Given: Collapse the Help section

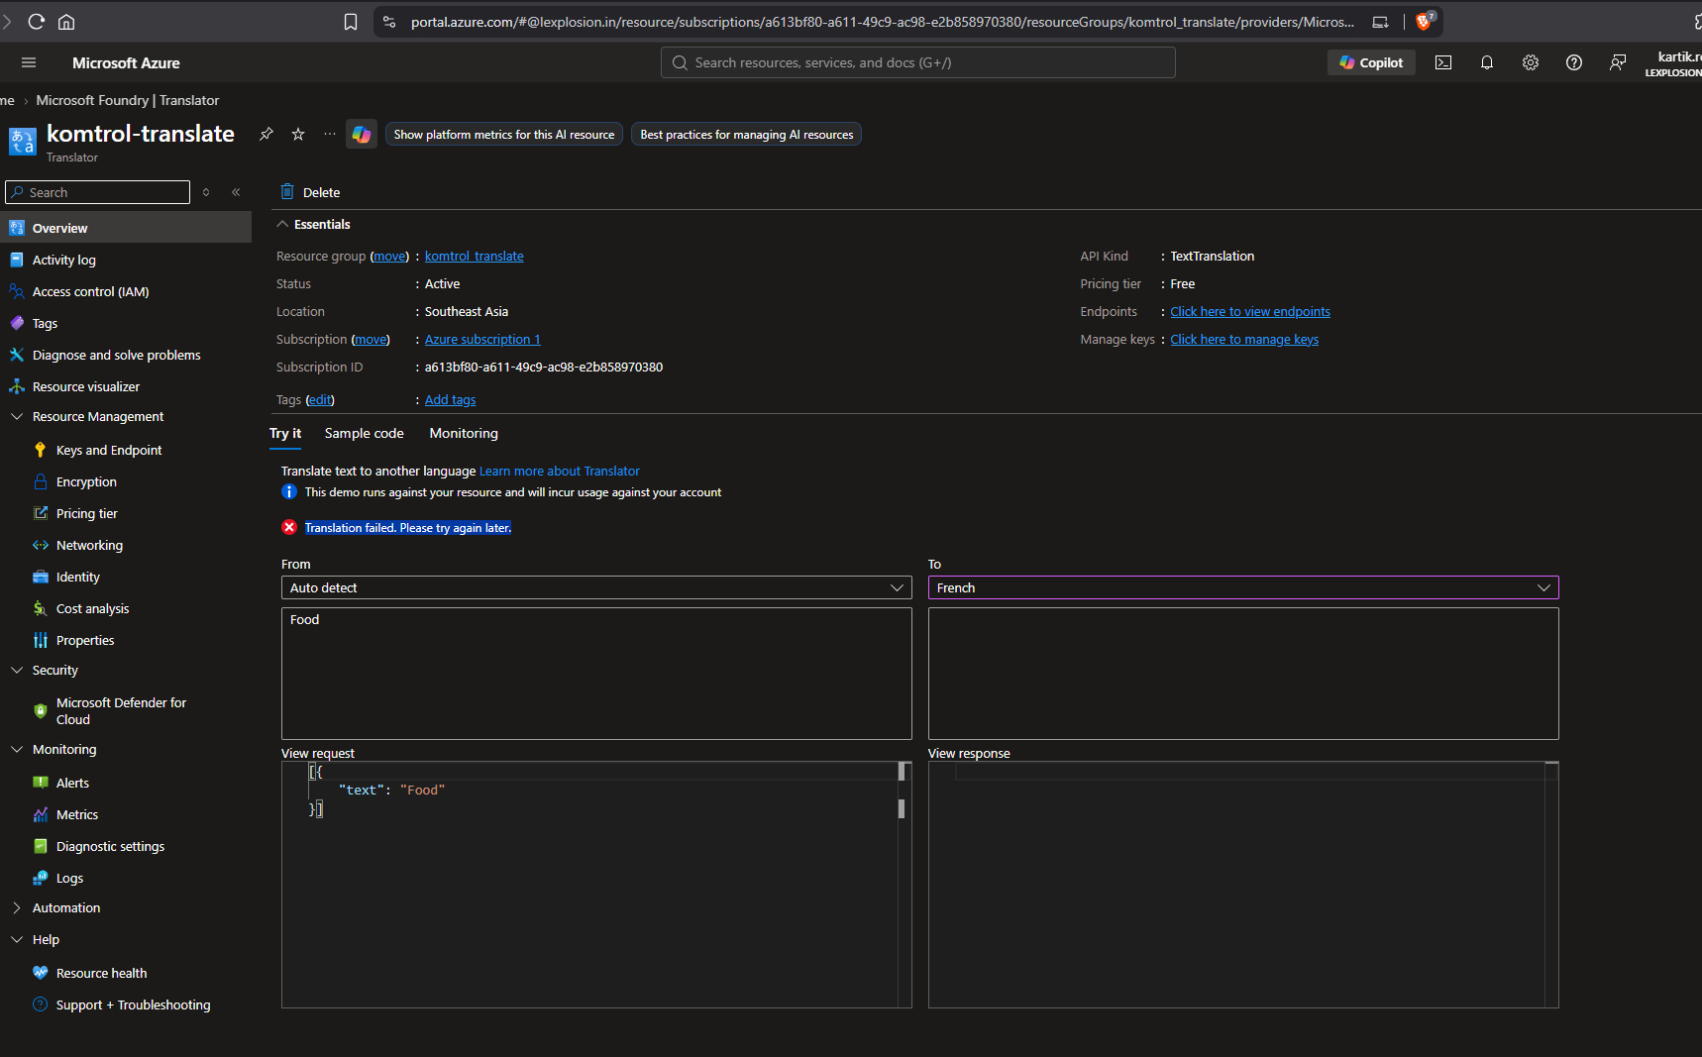Looking at the screenshot, I should [17, 939].
